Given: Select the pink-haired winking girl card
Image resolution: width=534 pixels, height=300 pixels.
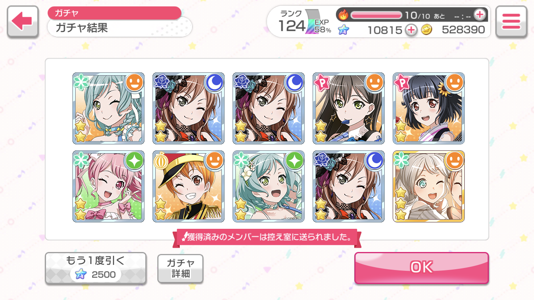Looking at the screenshot, I should 108,186.
